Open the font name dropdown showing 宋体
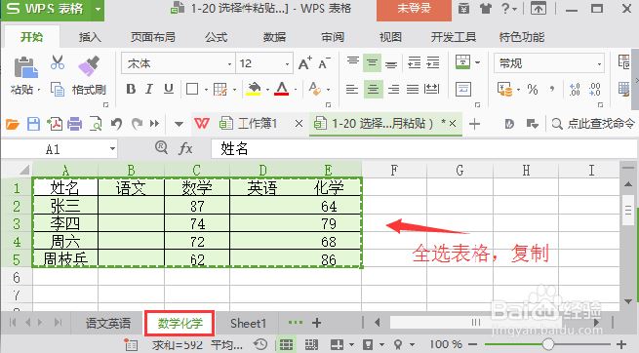Image resolution: width=639 pixels, height=353 pixels. [x=179, y=63]
